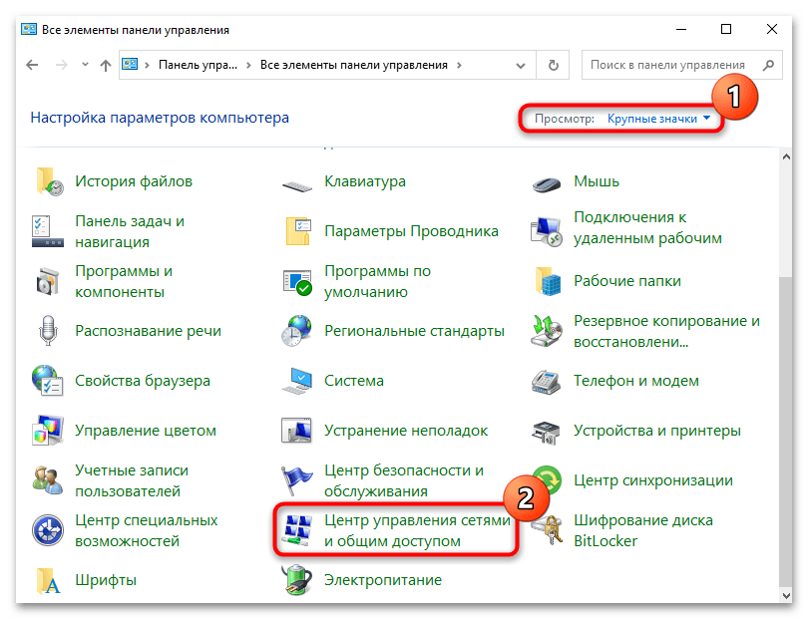Viewport: 808px width, 619px height.
Task: Expand chevron after Все элементы панели управления
Action: 459,66
